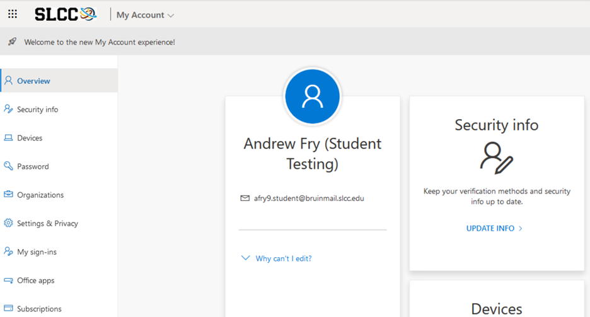Click the Overview person icon

[8, 81]
